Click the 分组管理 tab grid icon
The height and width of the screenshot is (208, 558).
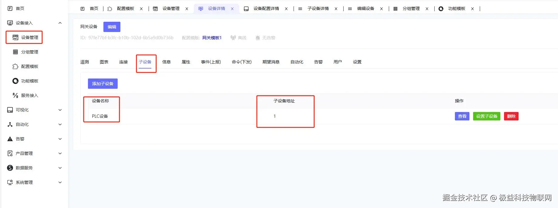[395, 9]
